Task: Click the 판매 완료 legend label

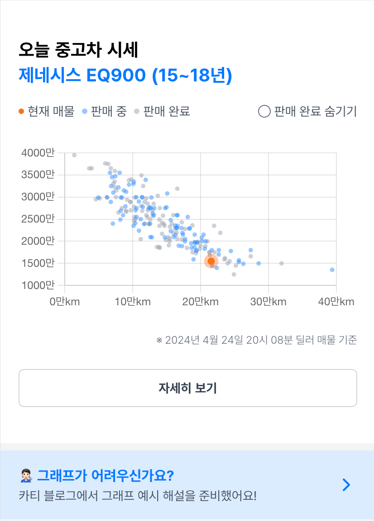Action: coord(166,111)
